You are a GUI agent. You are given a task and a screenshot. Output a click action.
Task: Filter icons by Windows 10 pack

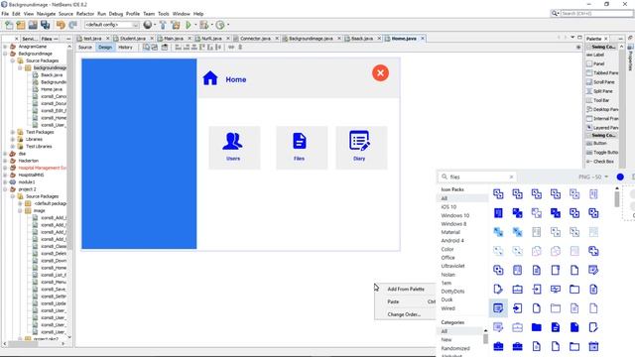tap(455, 216)
